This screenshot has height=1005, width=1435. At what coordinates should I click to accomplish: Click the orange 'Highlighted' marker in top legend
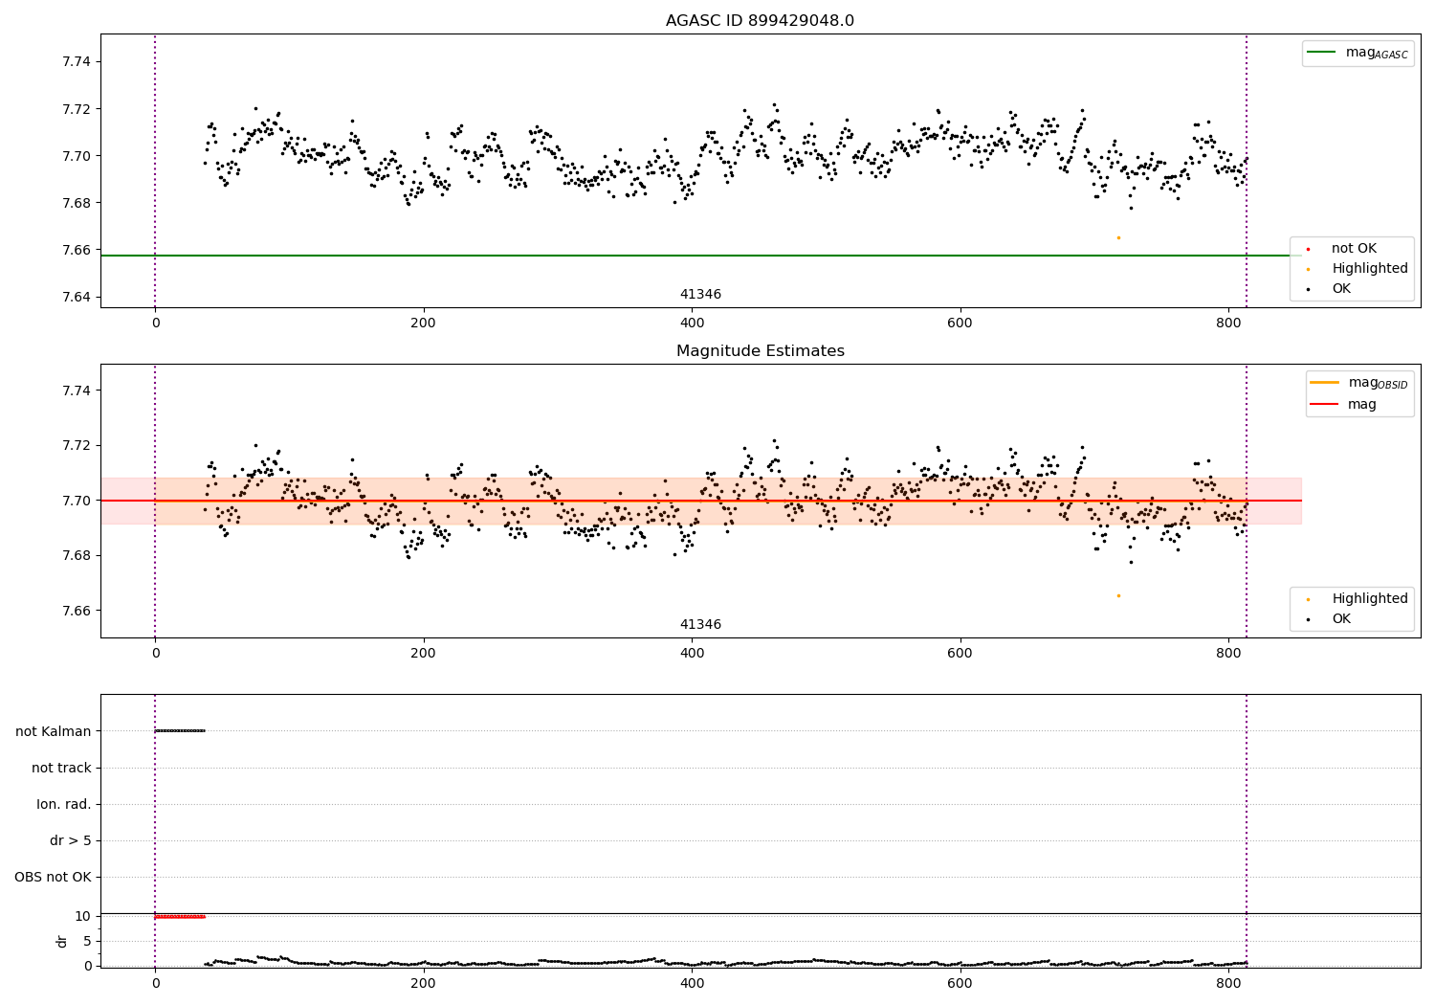(x=1308, y=269)
